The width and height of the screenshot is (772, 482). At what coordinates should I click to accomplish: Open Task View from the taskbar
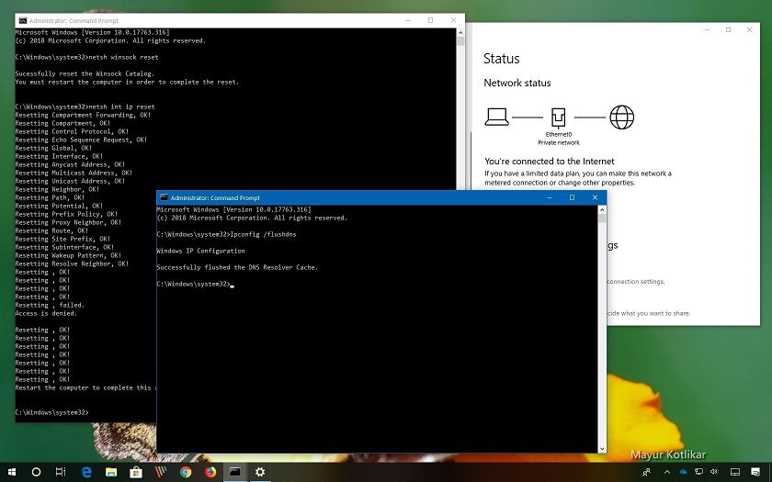pos(61,472)
